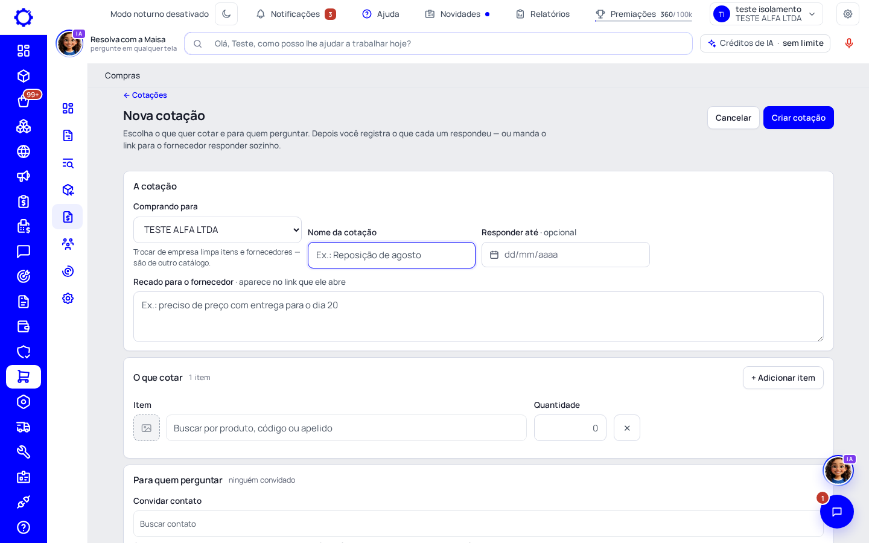This screenshot has height=543, width=869.
Task: Click the Quantidade number field
Action: pyautogui.click(x=570, y=428)
